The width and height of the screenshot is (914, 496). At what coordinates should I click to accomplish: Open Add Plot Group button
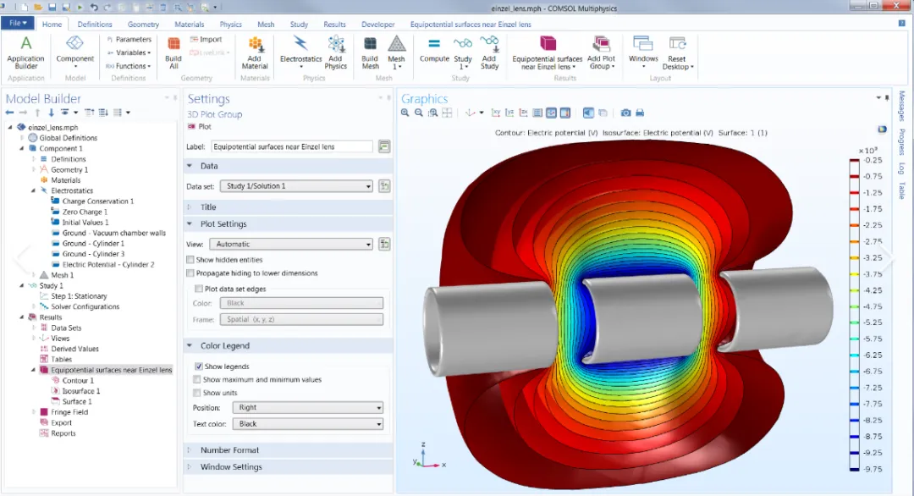tap(601, 52)
